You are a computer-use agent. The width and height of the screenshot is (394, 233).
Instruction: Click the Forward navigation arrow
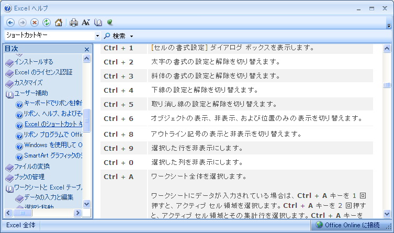point(22,23)
